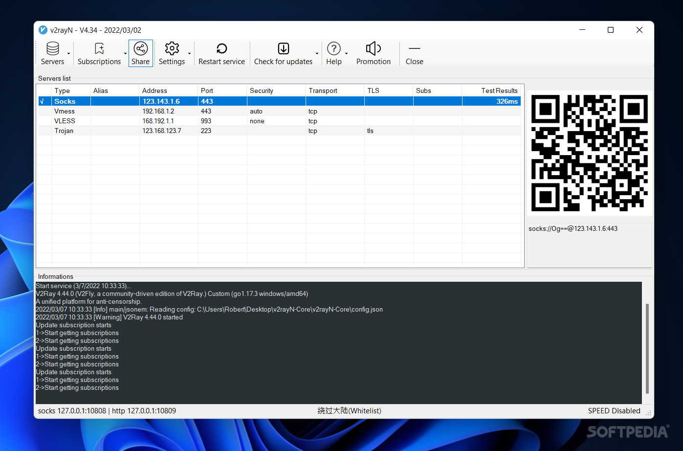Sort servers by Type column header
This screenshot has height=451, width=683.
point(71,90)
